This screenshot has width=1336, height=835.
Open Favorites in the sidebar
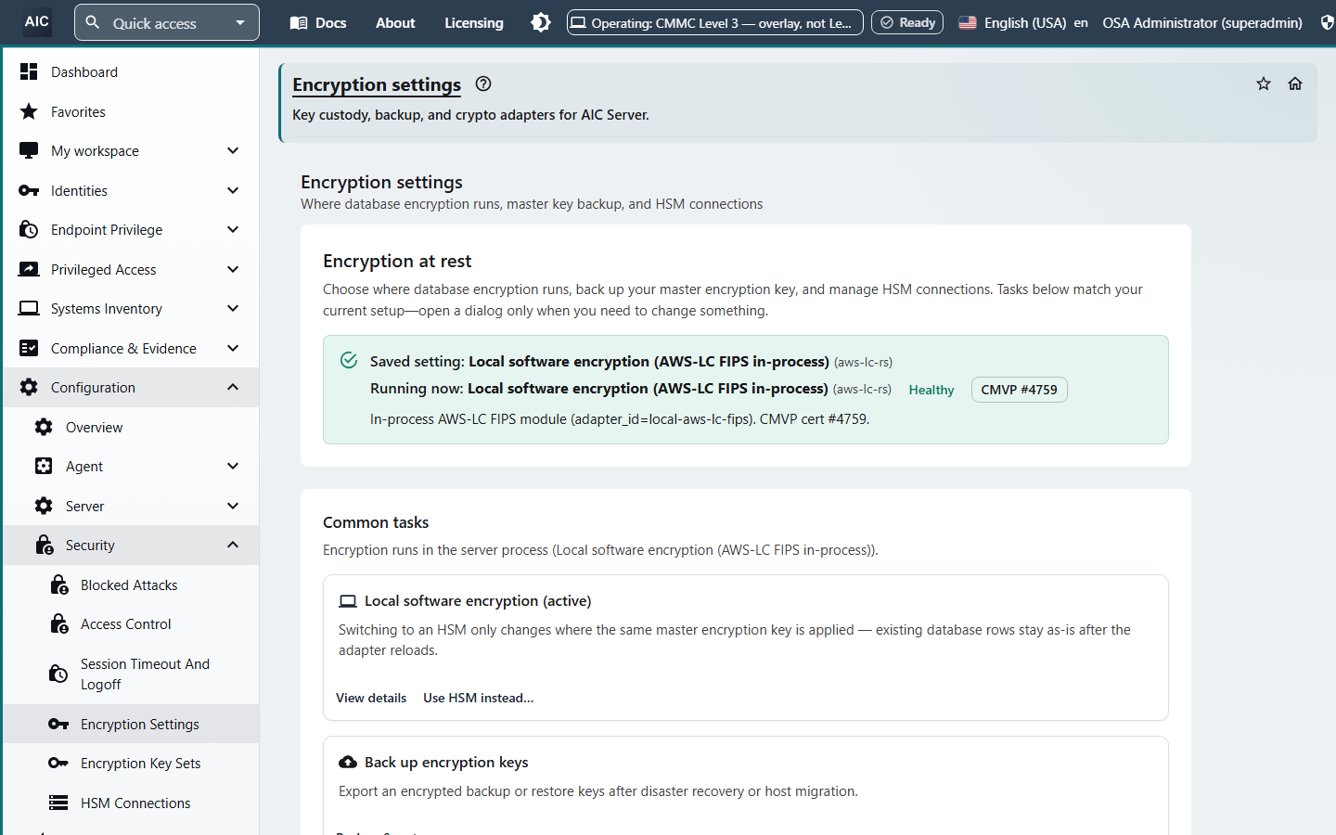(x=131, y=111)
